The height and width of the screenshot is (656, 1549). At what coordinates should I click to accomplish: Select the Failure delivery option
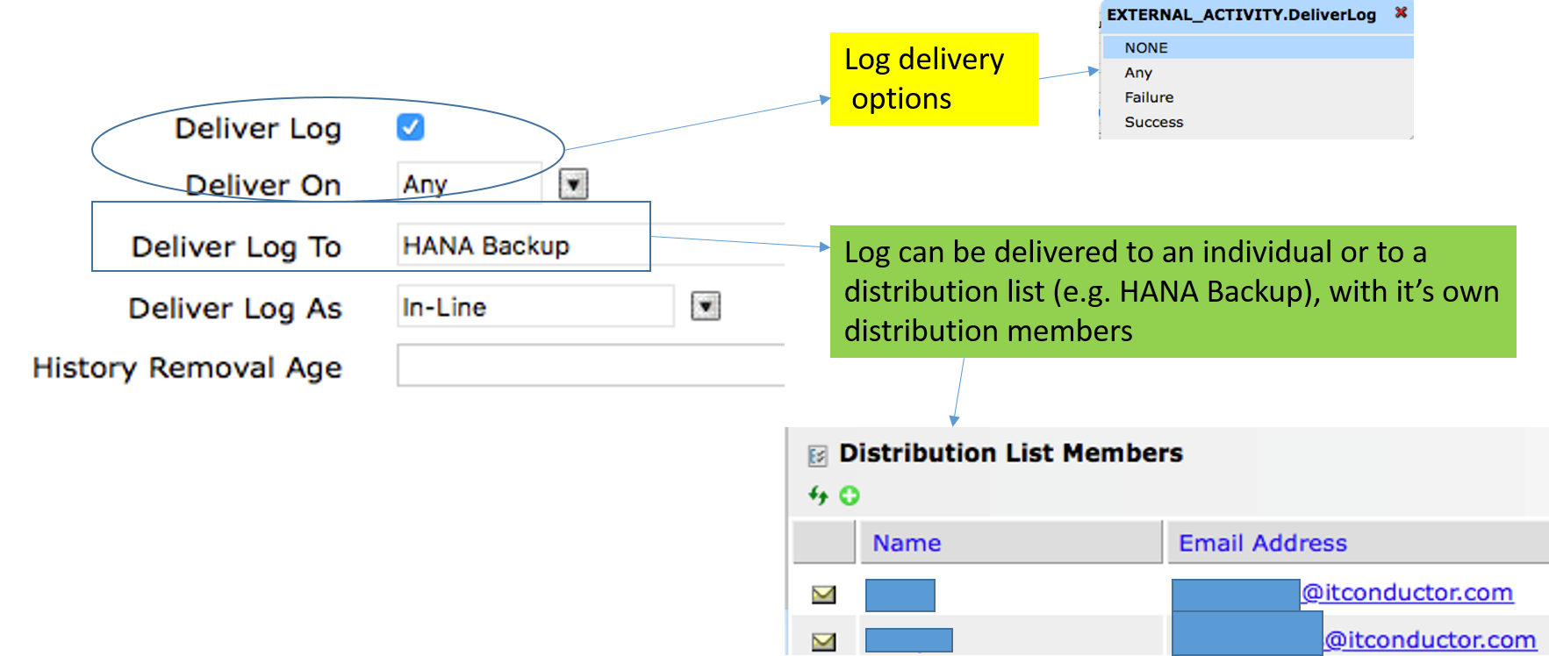pyautogui.click(x=1148, y=97)
